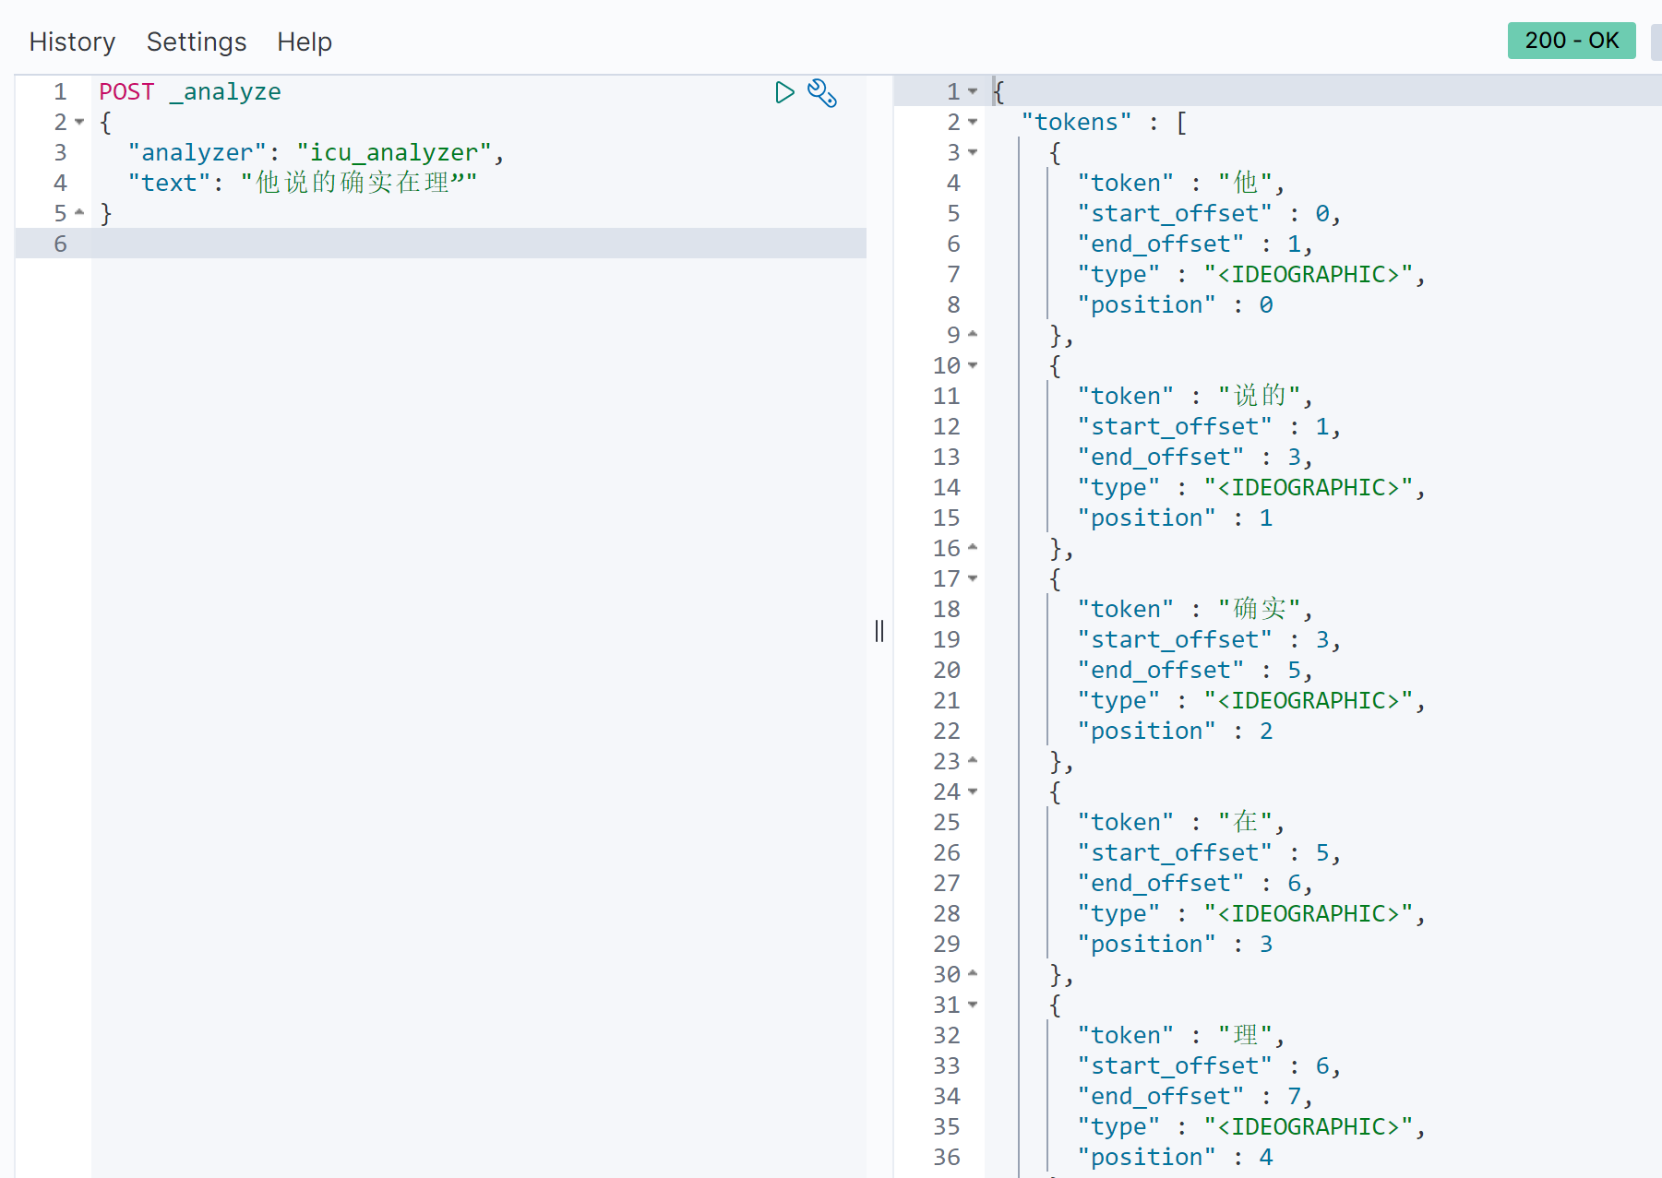Click the "start_offset" : 5 line
The height and width of the screenshot is (1178, 1662).
pyautogui.click(x=1209, y=852)
